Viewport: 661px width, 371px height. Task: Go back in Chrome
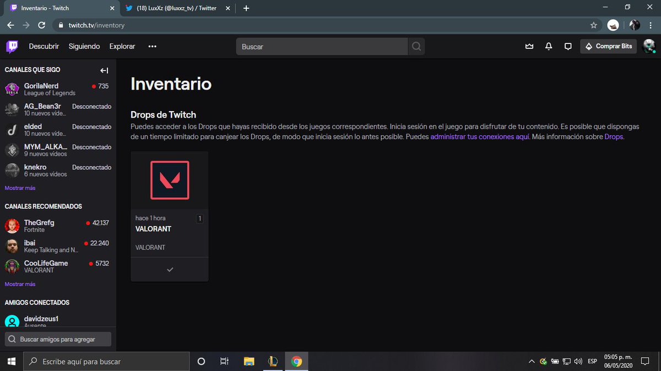point(11,25)
